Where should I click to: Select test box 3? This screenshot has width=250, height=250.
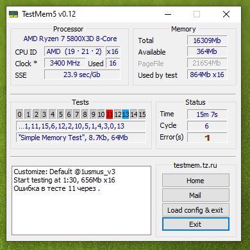tap(44, 114)
